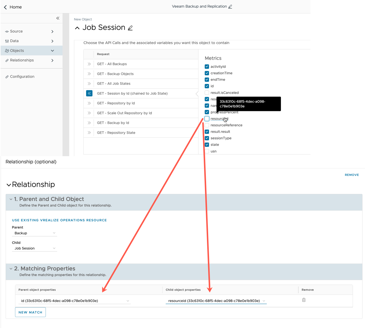Click USE EXISTING VREALIZE OPERATIONS RESOURCE
The height and width of the screenshot is (328, 365).
click(59, 220)
